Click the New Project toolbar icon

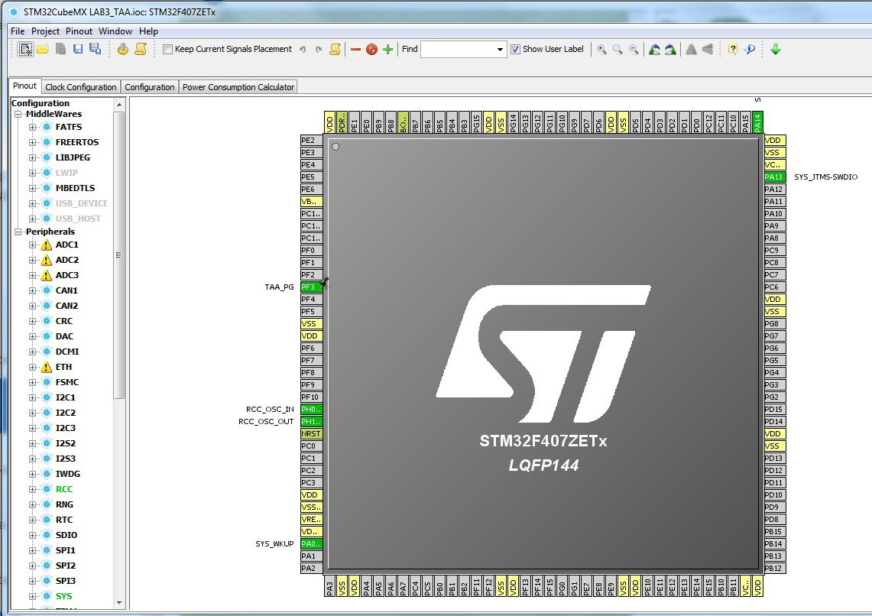click(x=25, y=49)
